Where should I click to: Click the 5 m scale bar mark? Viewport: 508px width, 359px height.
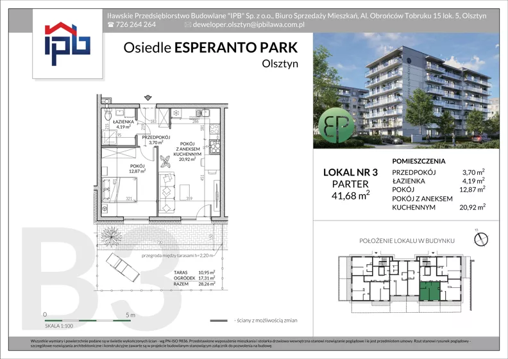tap(131, 315)
